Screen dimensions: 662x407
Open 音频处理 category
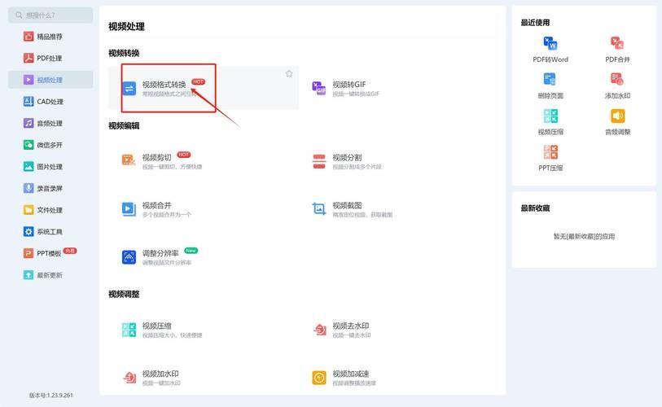pyautogui.click(x=43, y=123)
